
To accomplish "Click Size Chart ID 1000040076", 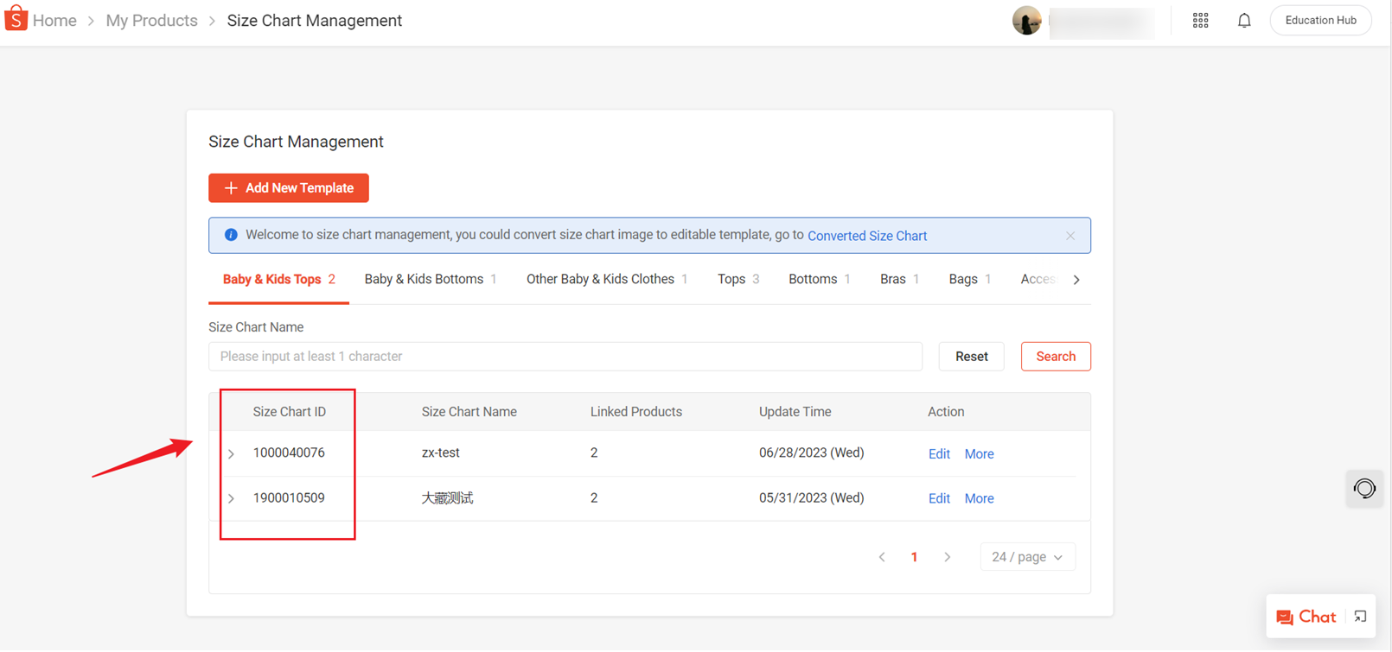I will [x=289, y=453].
